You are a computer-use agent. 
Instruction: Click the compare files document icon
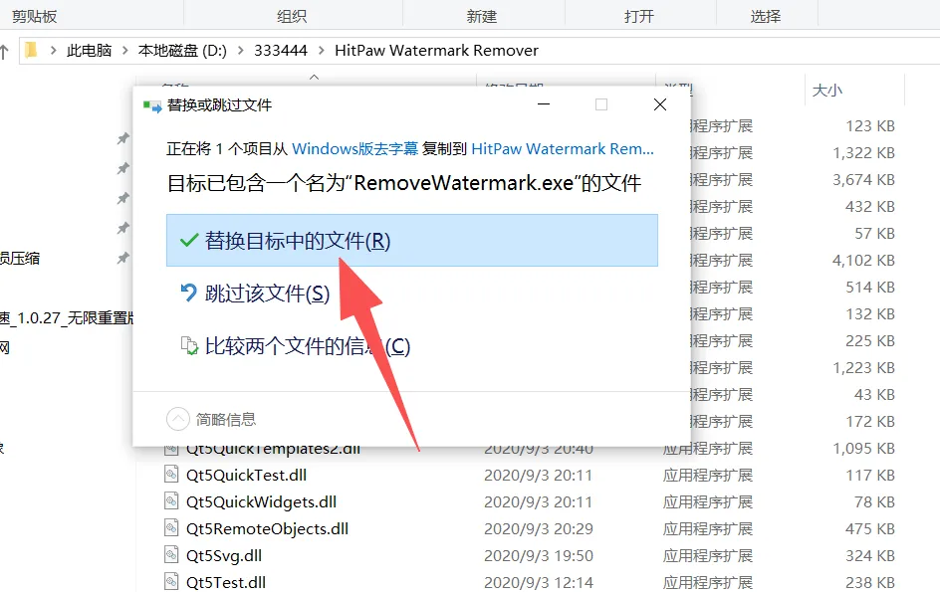(189, 345)
